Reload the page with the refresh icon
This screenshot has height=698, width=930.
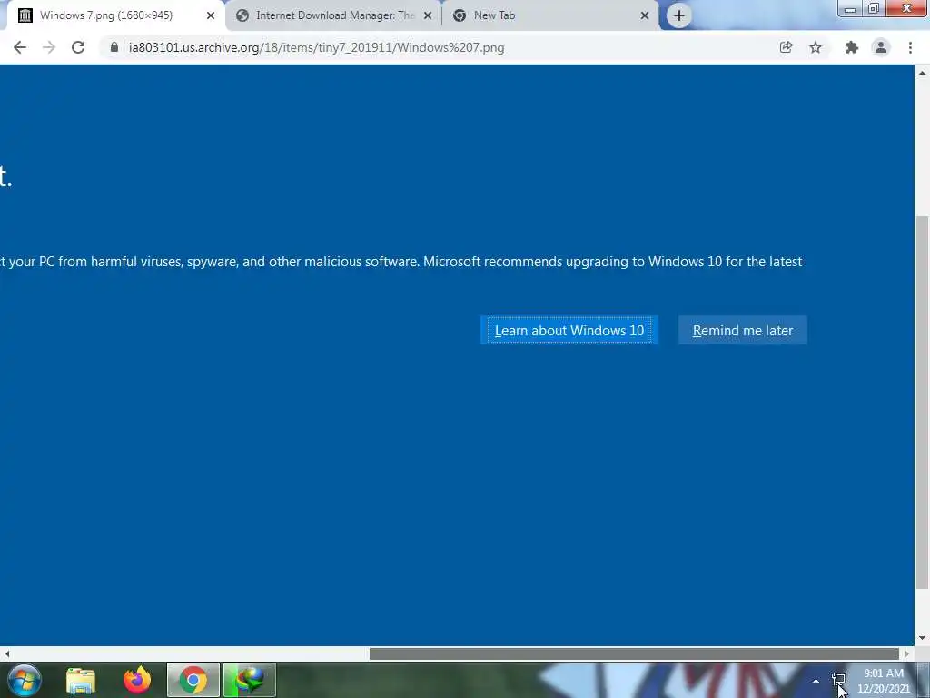[x=78, y=47]
